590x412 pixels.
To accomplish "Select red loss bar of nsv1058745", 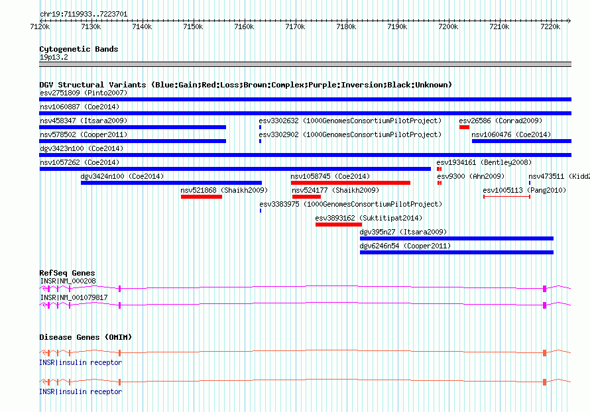I will coord(350,183).
